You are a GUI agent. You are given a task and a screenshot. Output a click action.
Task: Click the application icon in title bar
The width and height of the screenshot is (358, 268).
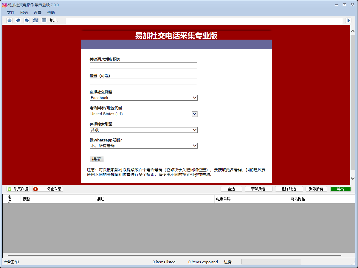4,5
